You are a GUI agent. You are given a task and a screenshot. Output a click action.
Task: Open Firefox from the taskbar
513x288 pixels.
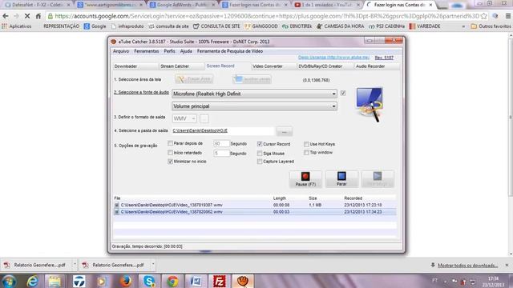click(125, 281)
